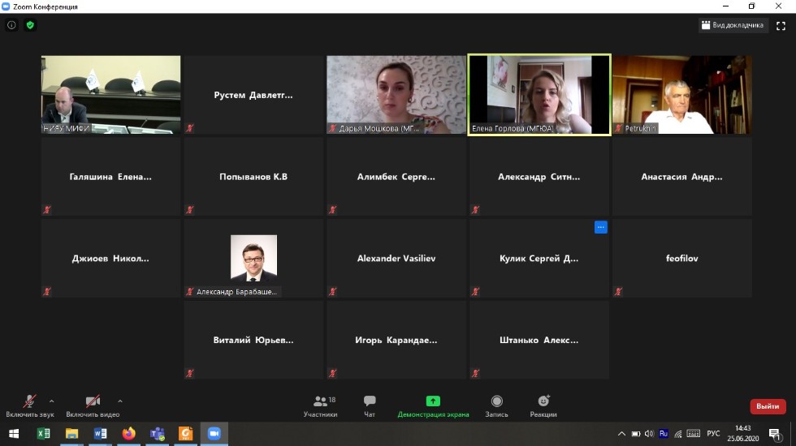Viewport: 796px width, 446px height.
Task: Unmute the microphone
Action: (29, 403)
